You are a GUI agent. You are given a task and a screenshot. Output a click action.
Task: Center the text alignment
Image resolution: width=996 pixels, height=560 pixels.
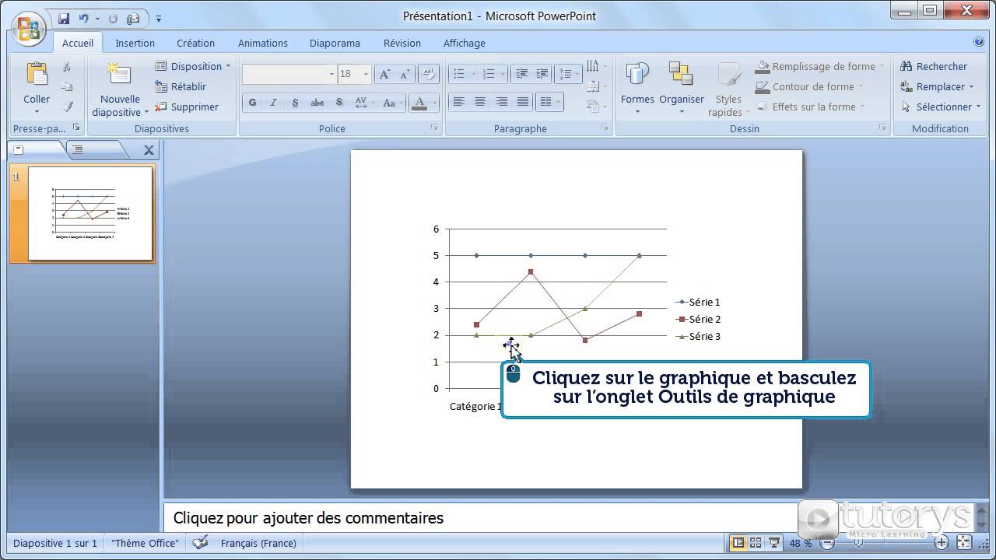click(x=480, y=102)
